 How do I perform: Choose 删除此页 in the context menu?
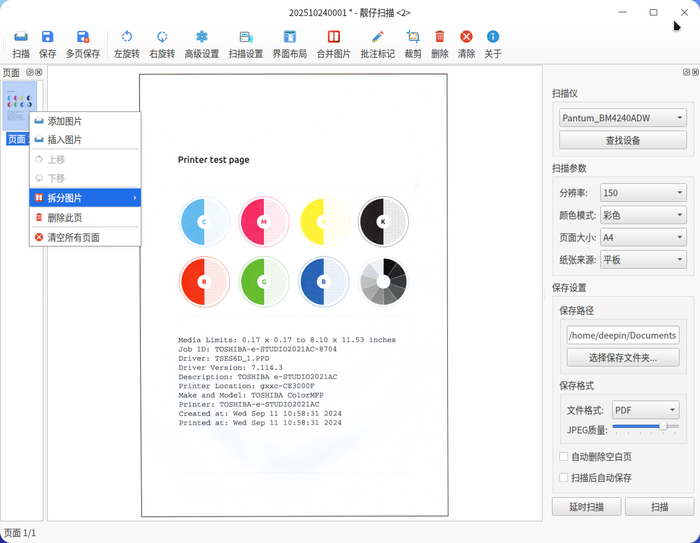(85, 218)
